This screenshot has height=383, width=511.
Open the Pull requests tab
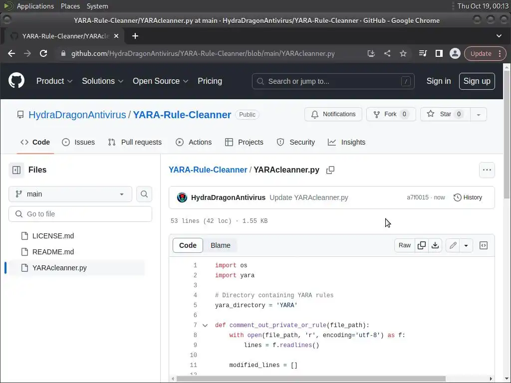pyautogui.click(x=135, y=142)
